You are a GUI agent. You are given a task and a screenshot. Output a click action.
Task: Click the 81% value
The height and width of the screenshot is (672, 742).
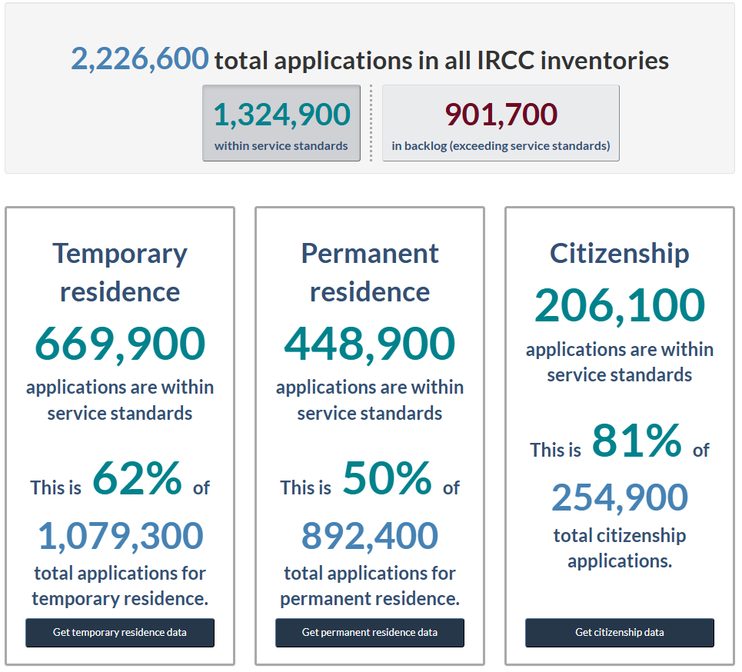click(x=637, y=441)
